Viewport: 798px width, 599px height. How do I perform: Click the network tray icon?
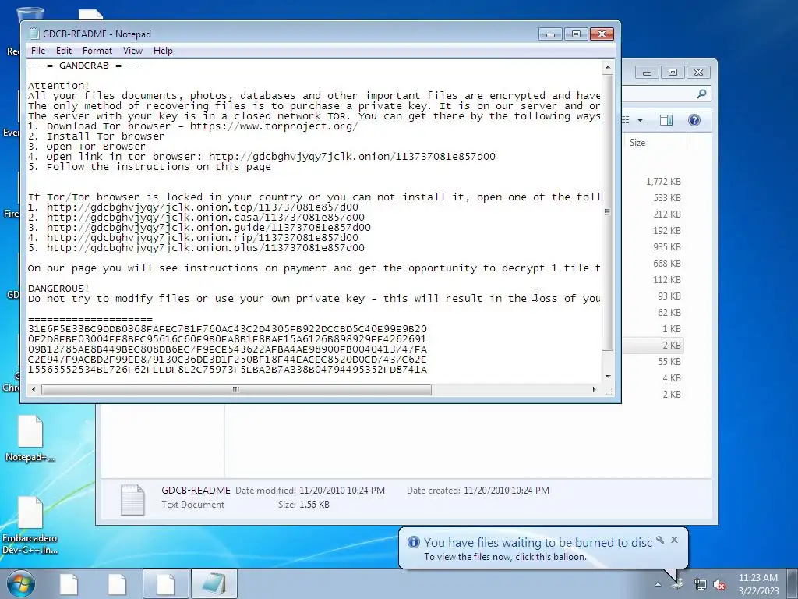click(701, 584)
